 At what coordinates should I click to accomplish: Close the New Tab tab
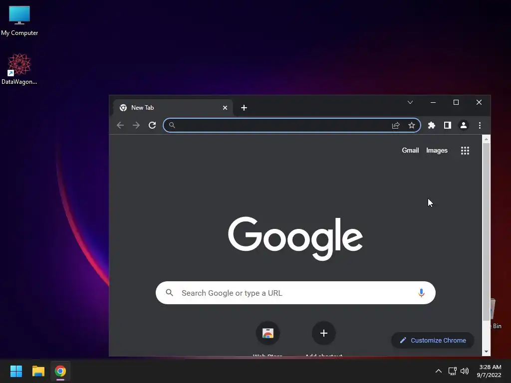tap(225, 108)
